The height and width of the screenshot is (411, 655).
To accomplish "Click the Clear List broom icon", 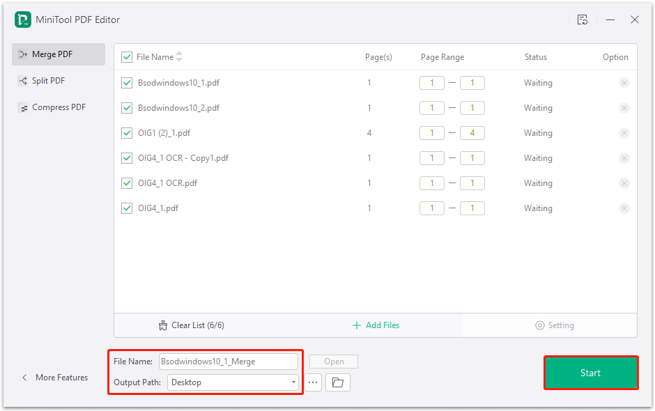I will coord(163,325).
